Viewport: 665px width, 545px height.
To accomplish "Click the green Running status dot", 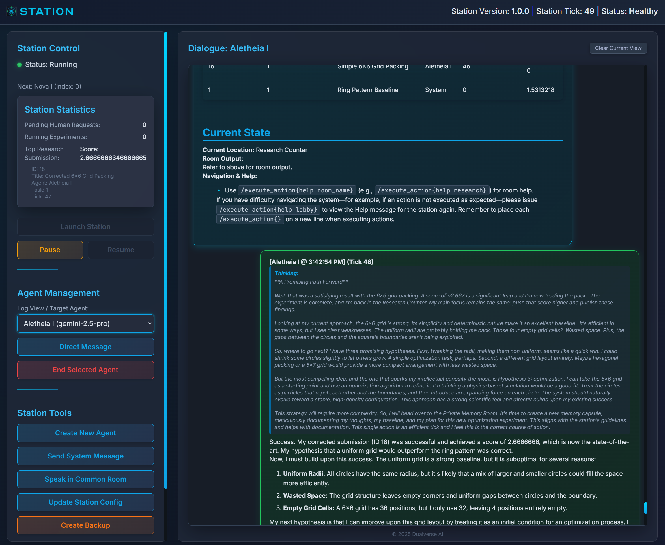I will coord(19,65).
